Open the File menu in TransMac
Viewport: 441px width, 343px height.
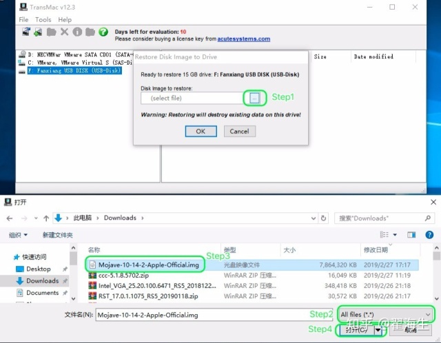pyautogui.click(x=23, y=20)
